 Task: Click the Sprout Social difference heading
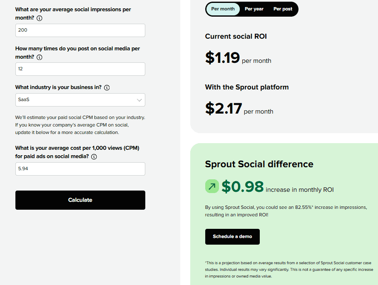pyautogui.click(x=259, y=164)
